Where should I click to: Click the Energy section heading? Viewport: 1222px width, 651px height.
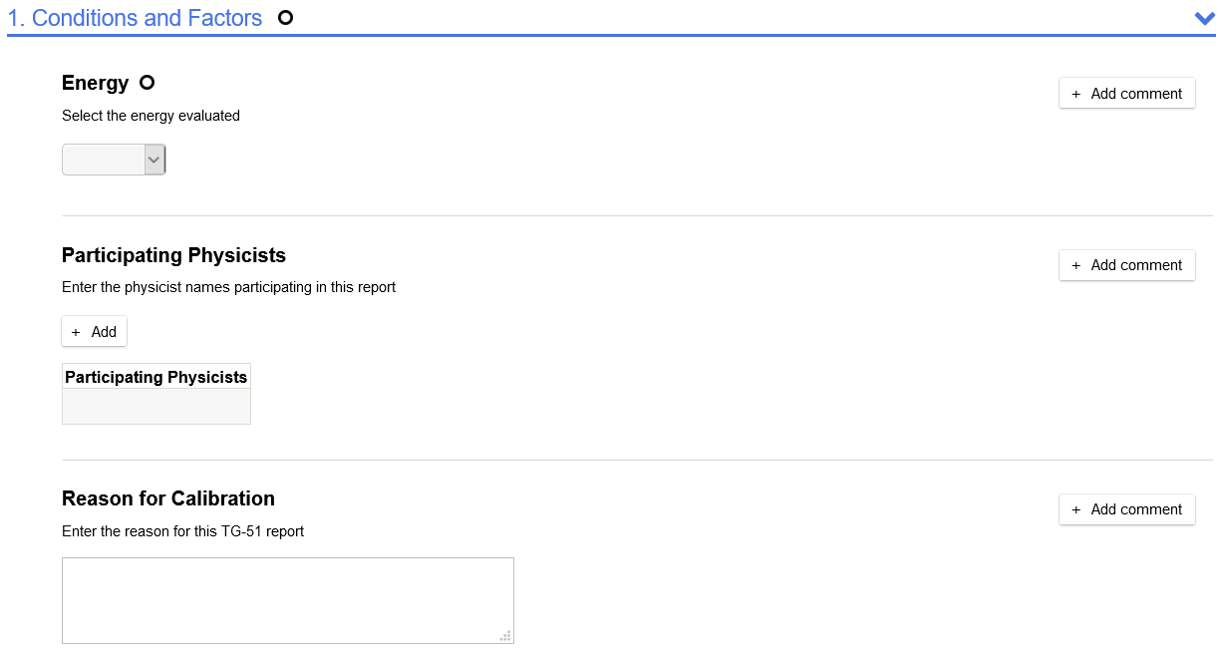click(x=95, y=83)
